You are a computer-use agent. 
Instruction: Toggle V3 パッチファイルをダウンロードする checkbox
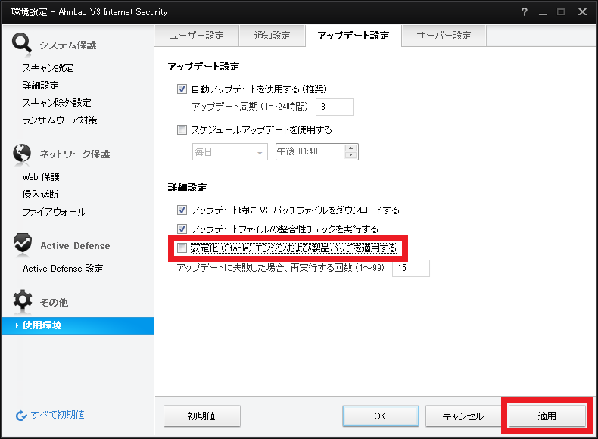tap(182, 210)
